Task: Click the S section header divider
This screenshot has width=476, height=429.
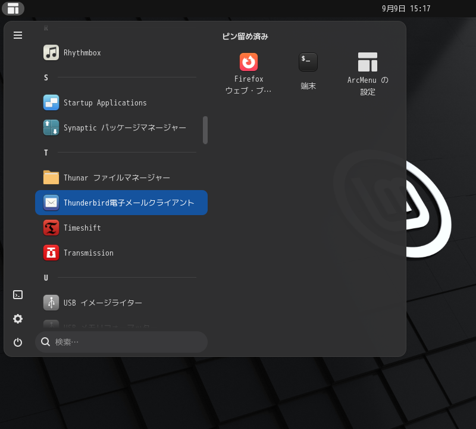Action: pos(119,77)
